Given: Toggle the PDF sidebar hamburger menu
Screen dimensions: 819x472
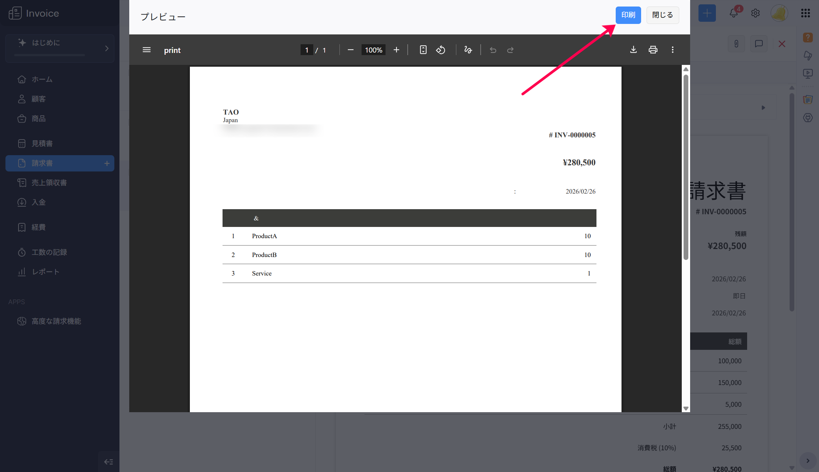Looking at the screenshot, I should tap(147, 50).
